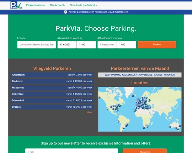Viewport: 192px width, 153px height.
Task: Click the ParkVia logo
Action: [16, 5]
